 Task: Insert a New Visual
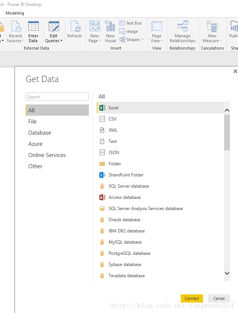[110, 32]
